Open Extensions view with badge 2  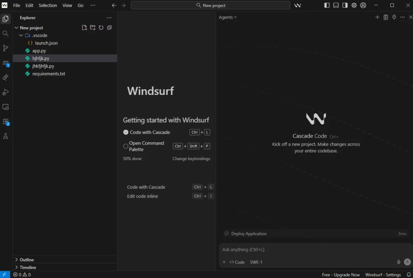(x=6, y=122)
